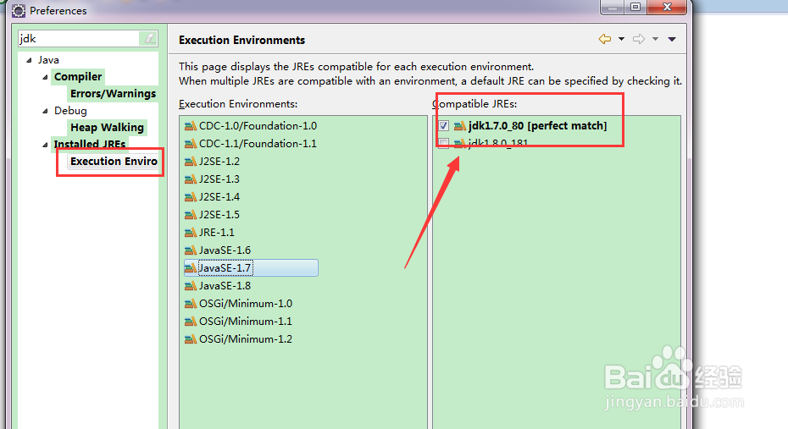
Task: Uncheck the jdk1.7.0_80 default JRE checkbox
Action: (x=443, y=126)
